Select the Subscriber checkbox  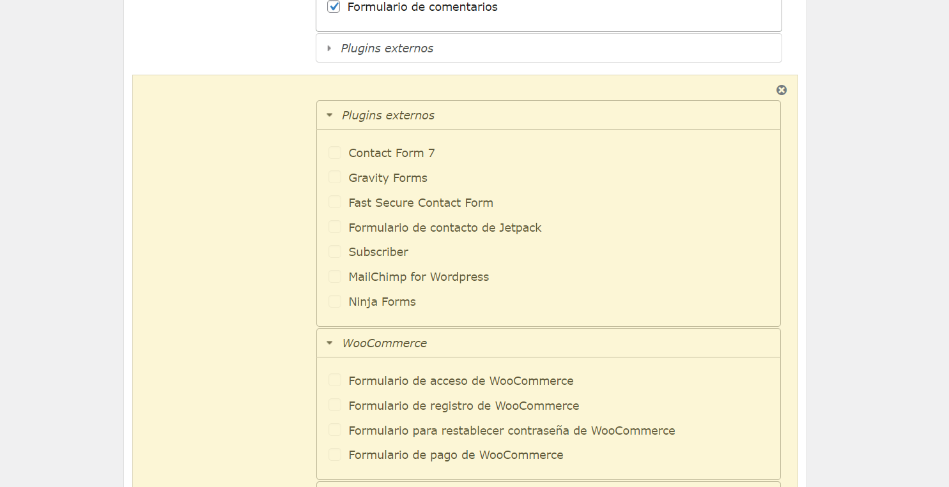335,251
